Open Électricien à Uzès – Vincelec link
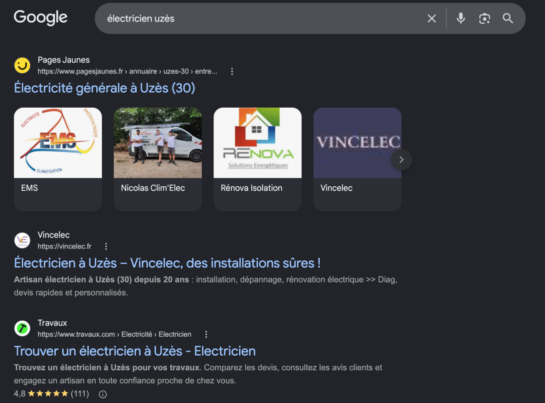545x403 pixels. 168,263
